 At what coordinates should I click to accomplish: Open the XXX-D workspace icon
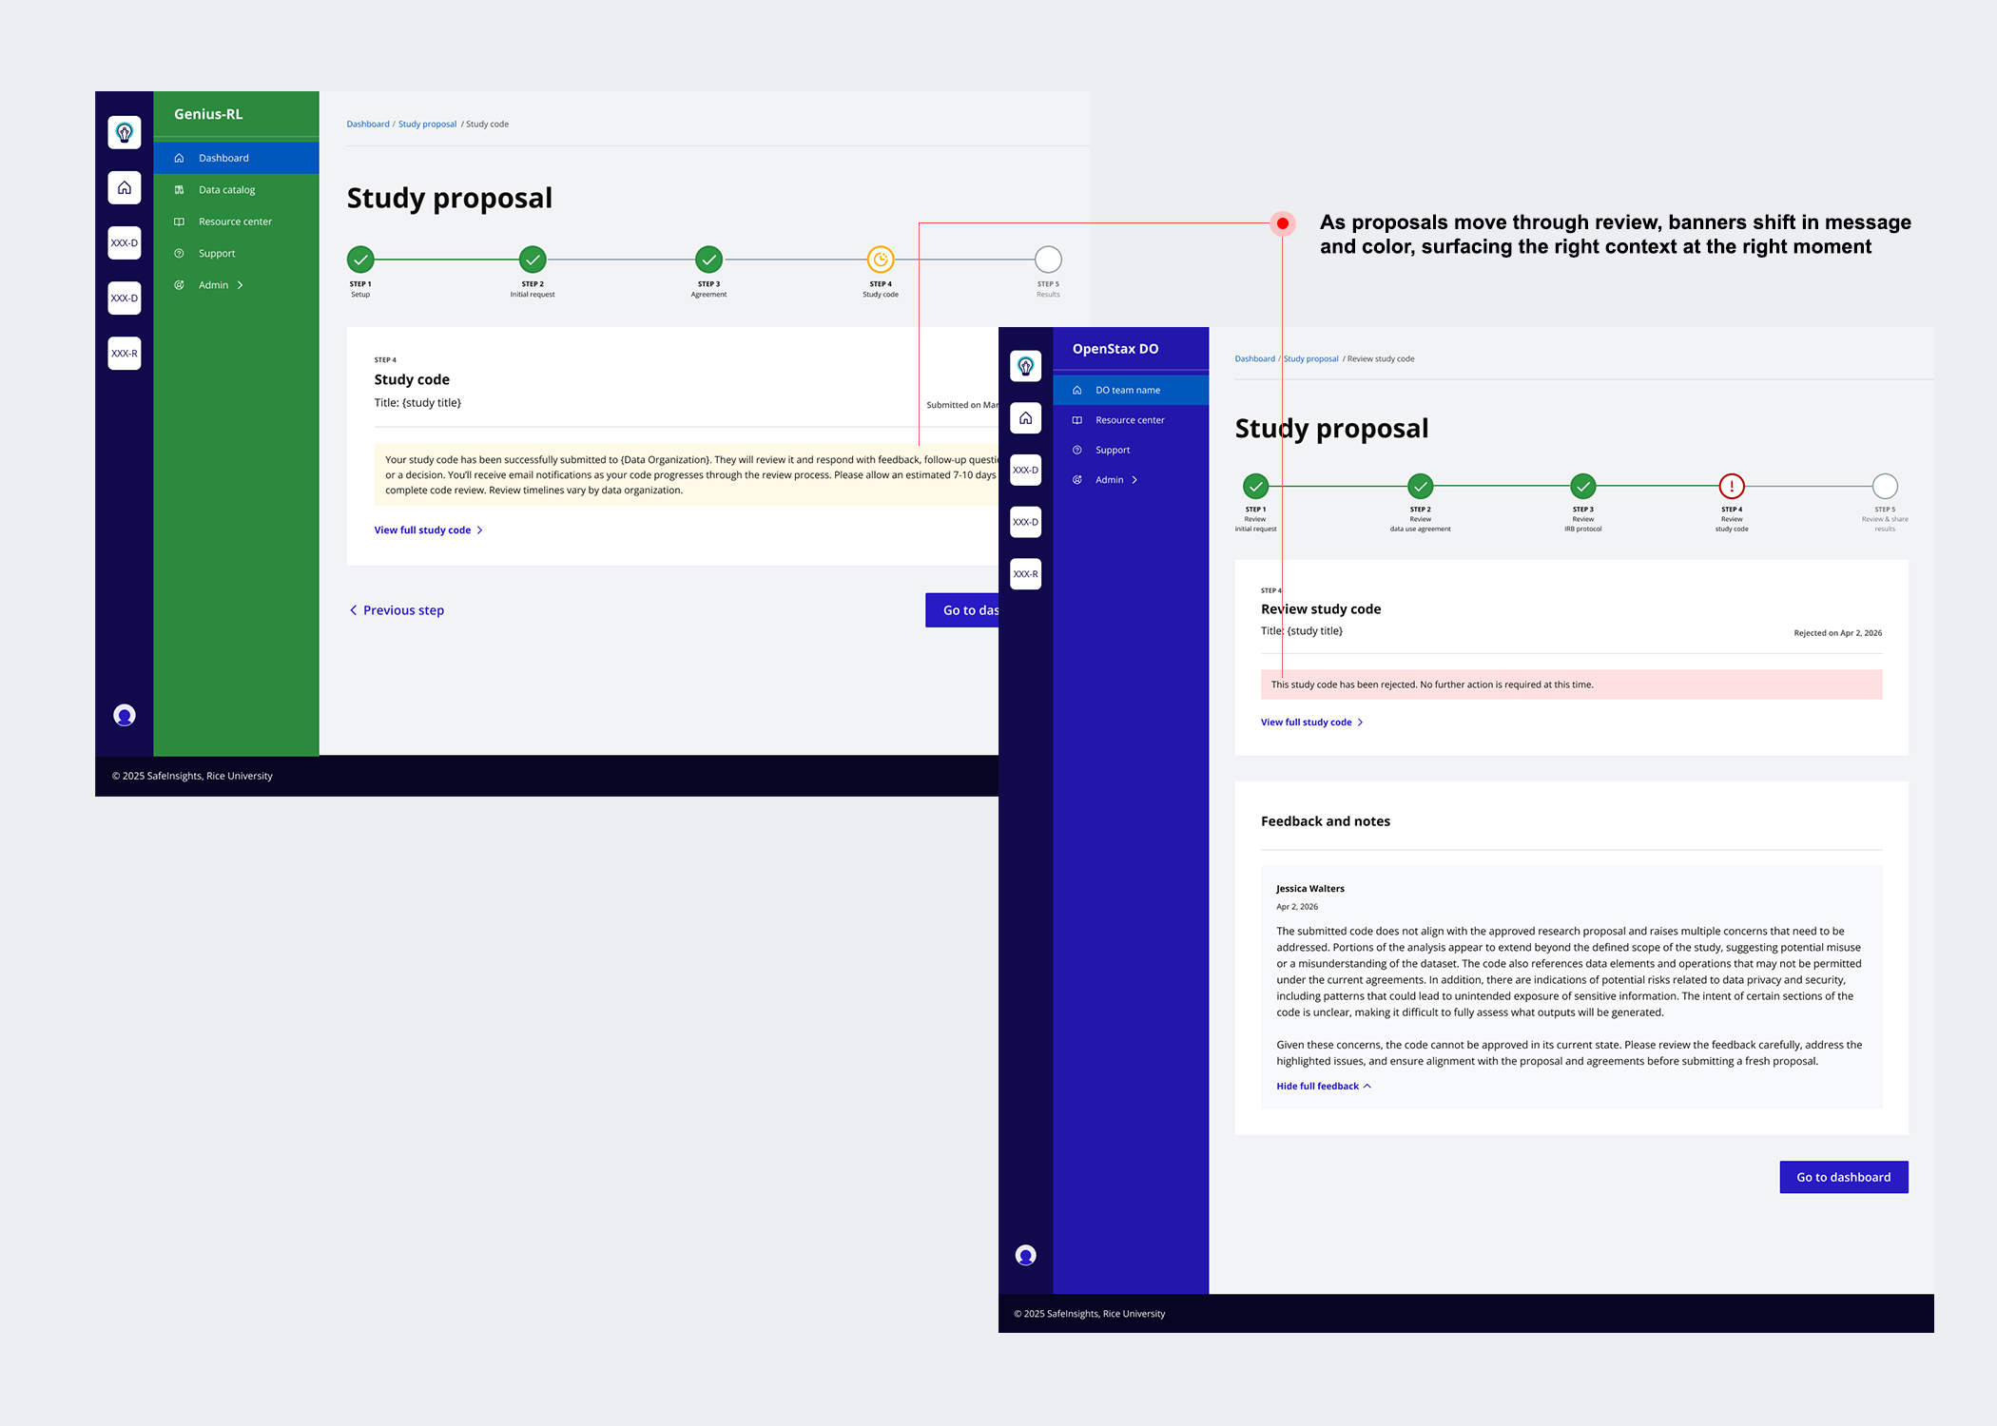pyautogui.click(x=124, y=242)
